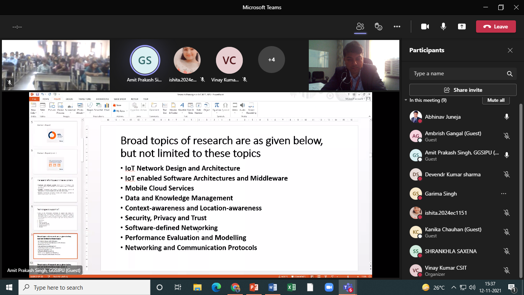This screenshot has height=295, width=524.
Task: Collapse the 'In this meeting (9)' section
Action: 406,100
